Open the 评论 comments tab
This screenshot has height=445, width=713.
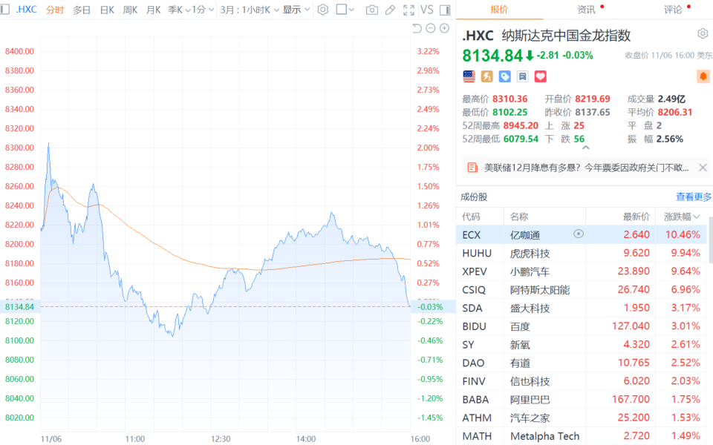tap(673, 10)
